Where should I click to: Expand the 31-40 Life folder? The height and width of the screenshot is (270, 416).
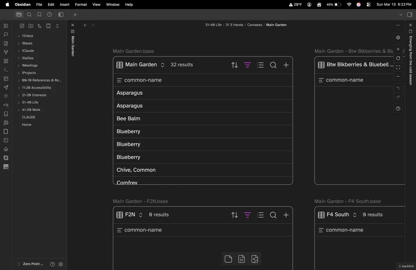(19, 103)
